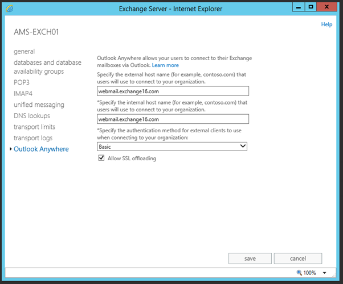Viewport: 343px width, 284px height.
Task: Focus the internal host name text box
Action: click(173, 119)
